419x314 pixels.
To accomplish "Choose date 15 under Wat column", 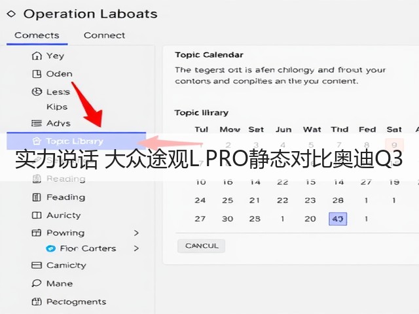I will coord(311,182).
